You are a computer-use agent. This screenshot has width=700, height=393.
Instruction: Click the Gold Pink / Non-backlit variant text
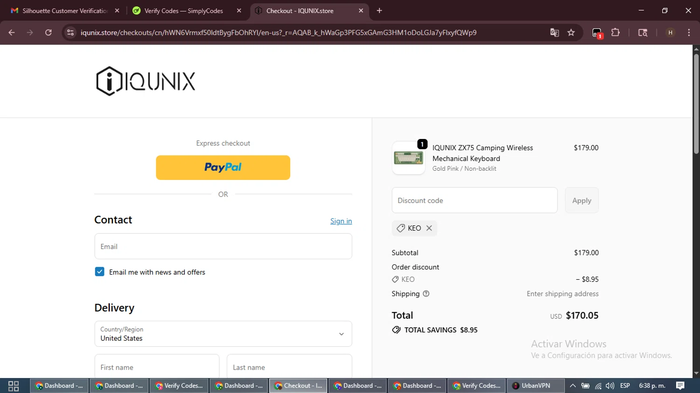click(x=464, y=169)
